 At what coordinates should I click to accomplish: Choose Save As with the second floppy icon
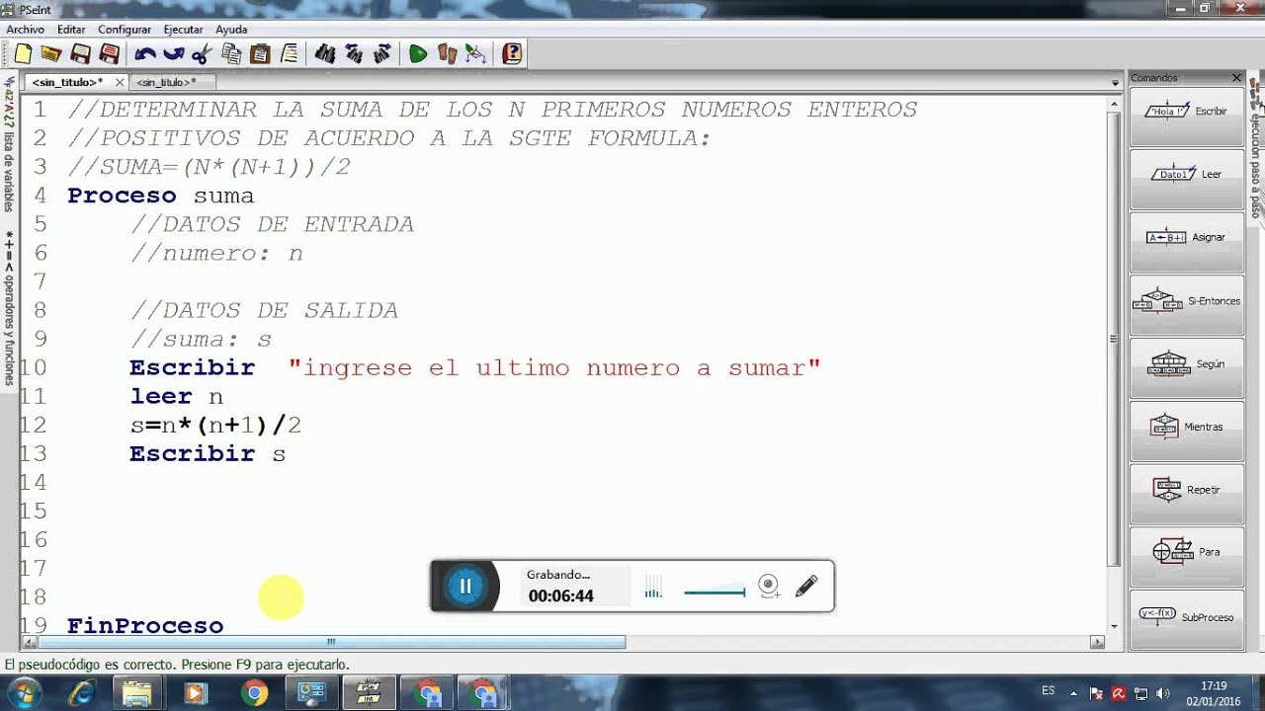[x=110, y=53]
